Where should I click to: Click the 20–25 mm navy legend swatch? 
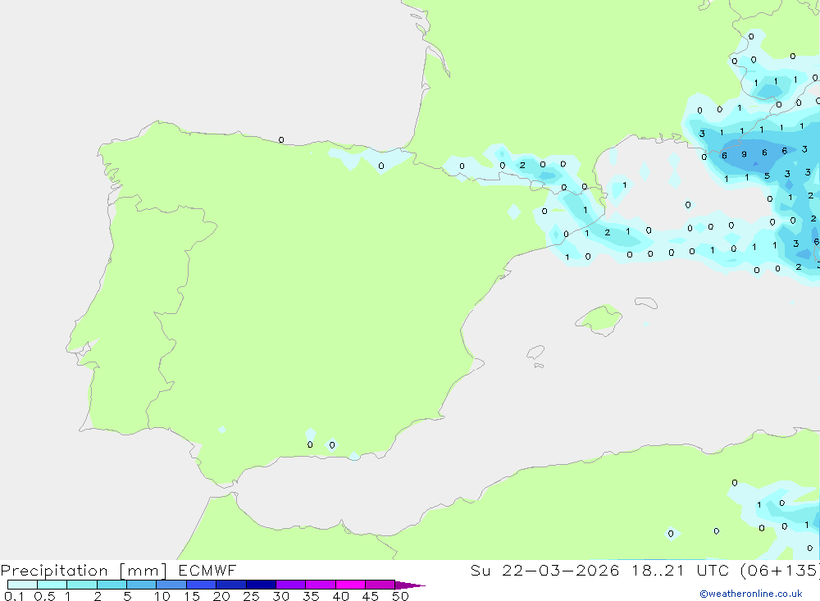click(x=230, y=585)
